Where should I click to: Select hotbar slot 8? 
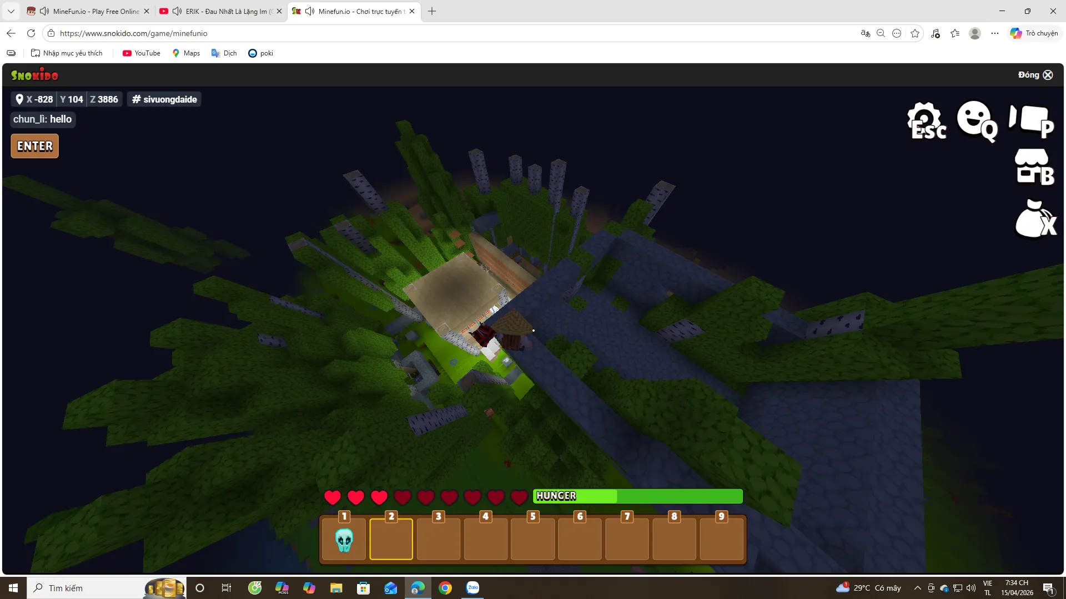pos(675,539)
